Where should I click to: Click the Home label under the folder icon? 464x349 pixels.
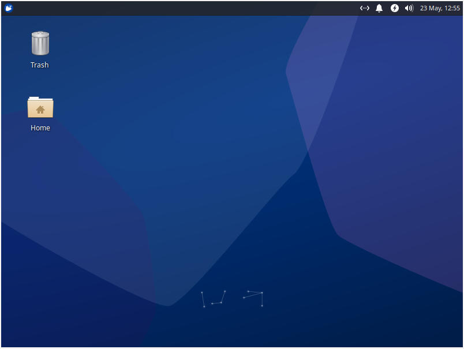pyautogui.click(x=40, y=127)
